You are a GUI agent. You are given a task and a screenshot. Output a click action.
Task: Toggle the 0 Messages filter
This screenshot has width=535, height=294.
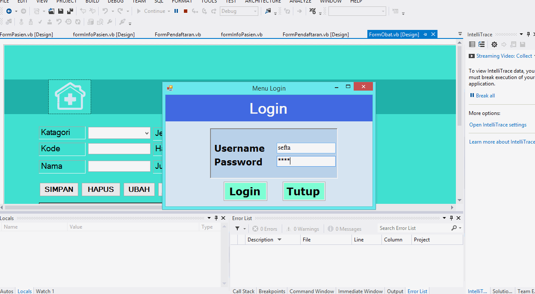(345, 229)
